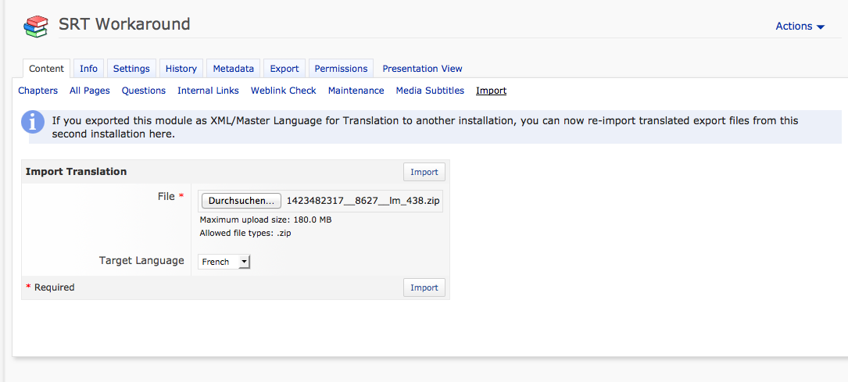Click the blue info icon
The width and height of the screenshot is (848, 382).
(x=33, y=122)
